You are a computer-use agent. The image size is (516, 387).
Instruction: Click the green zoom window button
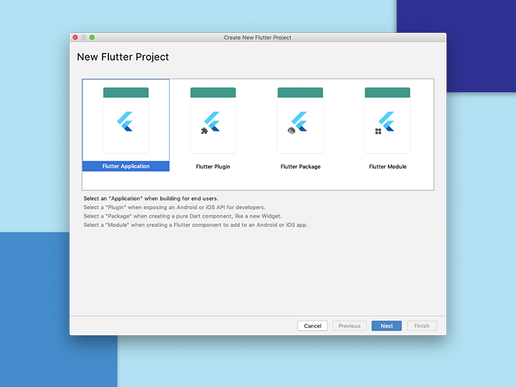92,37
